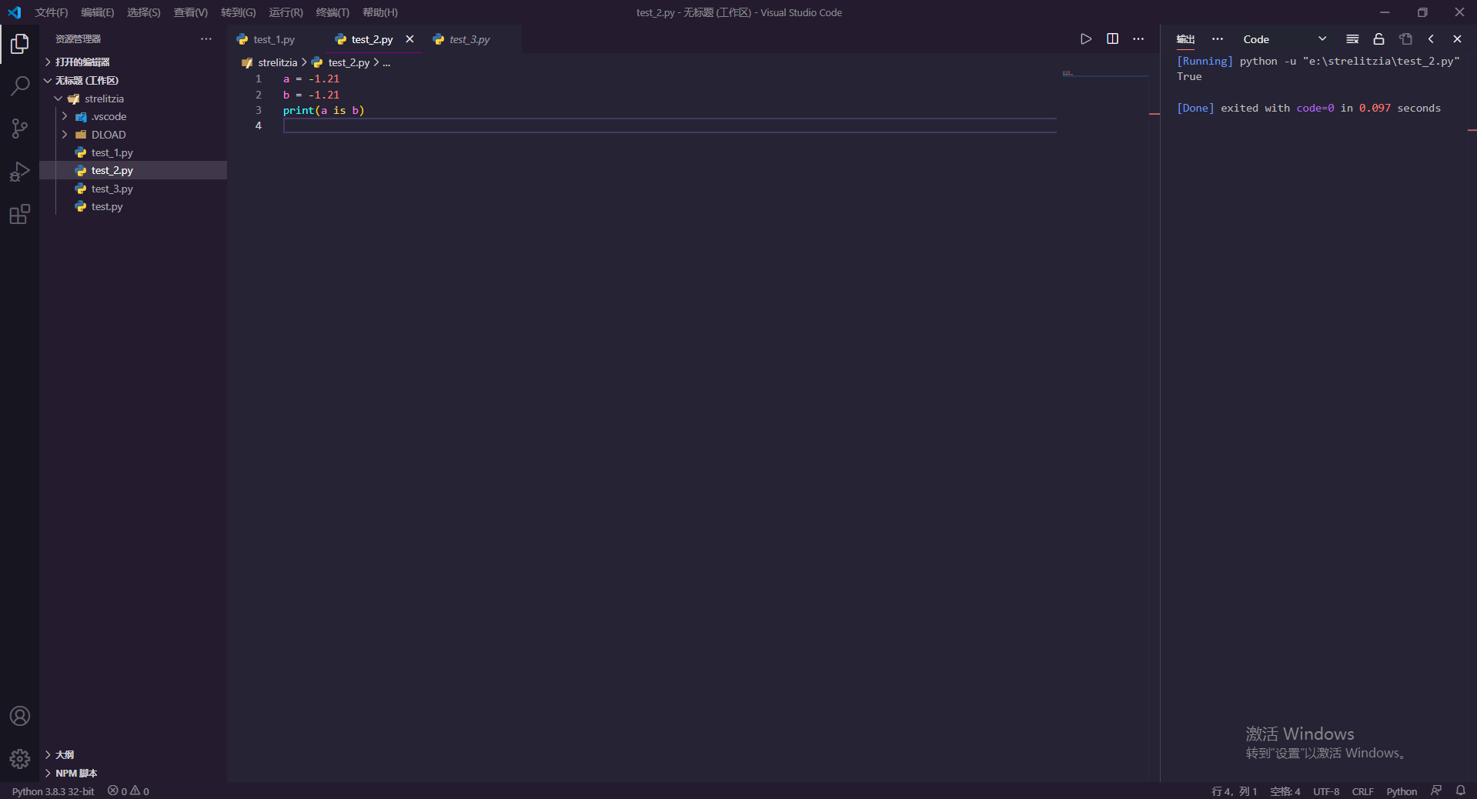Split the editor to the right
Image resolution: width=1477 pixels, height=799 pixels.
pos(1112,39)
